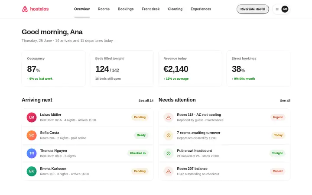Click the 'Needs attention' heading
The image size is (312, 195).
click(x=177, y=100)
